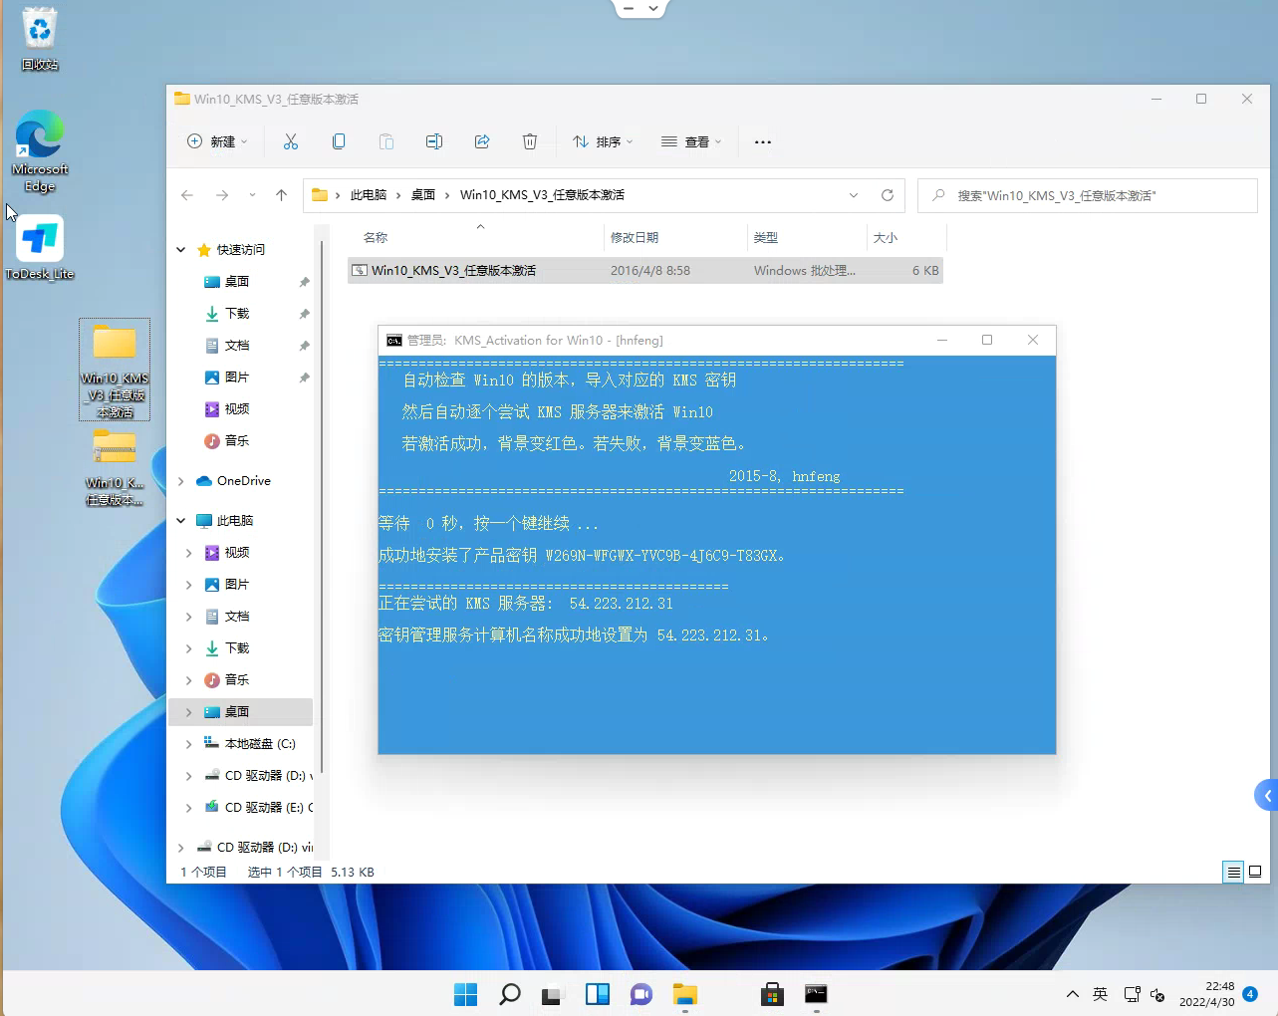
Task: Click 桌面 in the address breadcrumb
Action: pyautogui.click(x=423, y=195)
